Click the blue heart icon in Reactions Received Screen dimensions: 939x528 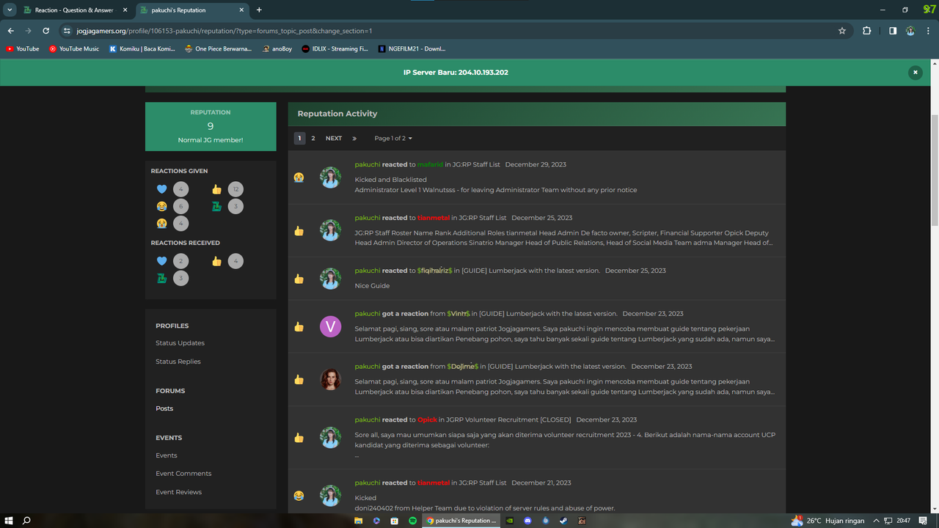point(161,261)
